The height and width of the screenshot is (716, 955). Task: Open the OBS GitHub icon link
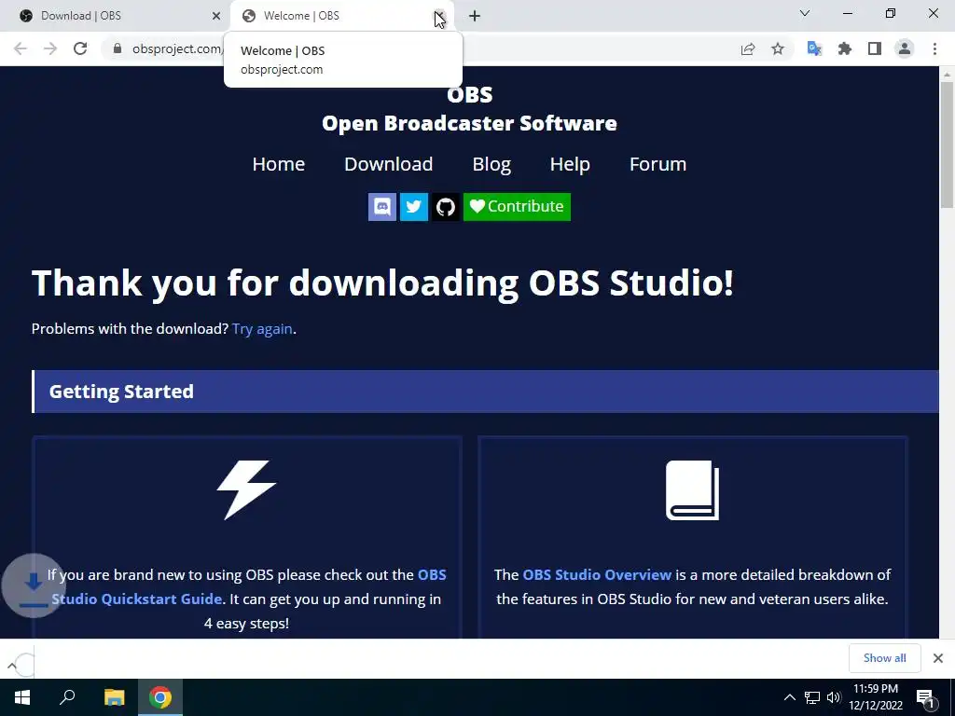[446, 206]
